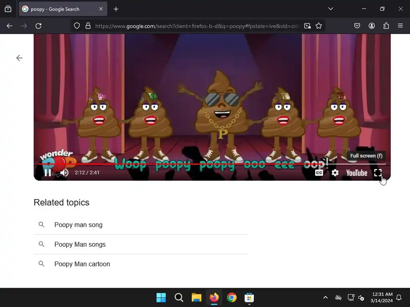Go back one page in Firefox

coord(10,26)
